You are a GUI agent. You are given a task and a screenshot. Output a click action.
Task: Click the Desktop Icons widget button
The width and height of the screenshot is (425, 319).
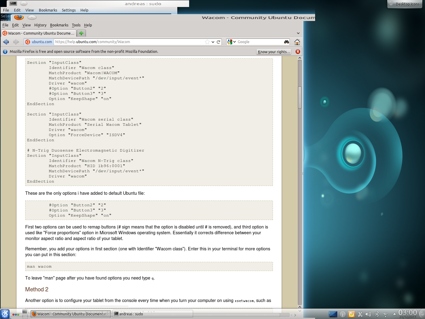click(405, 4)
